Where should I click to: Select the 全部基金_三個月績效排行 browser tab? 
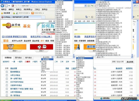point(21,17)
